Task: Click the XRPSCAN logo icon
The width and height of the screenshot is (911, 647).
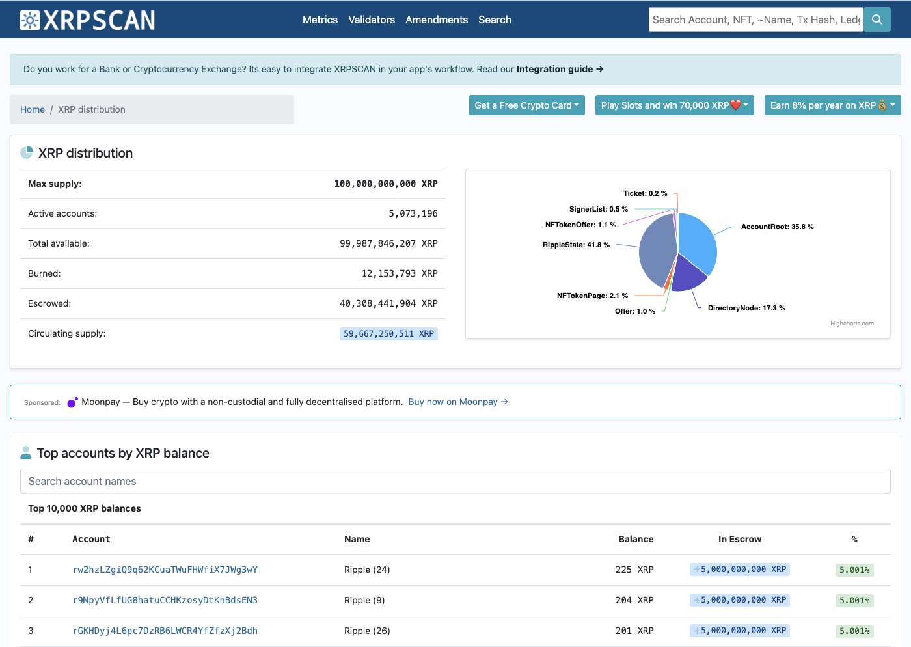Action: [x=30, y=20]
